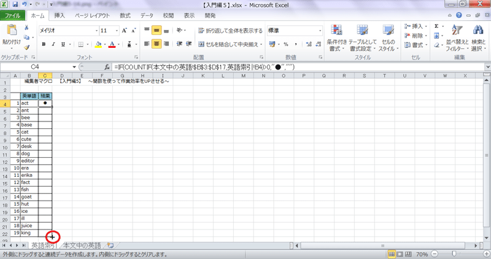491x259 pixels.
Task: Click the zoom slider handle
Action: (x=454, y=253)
